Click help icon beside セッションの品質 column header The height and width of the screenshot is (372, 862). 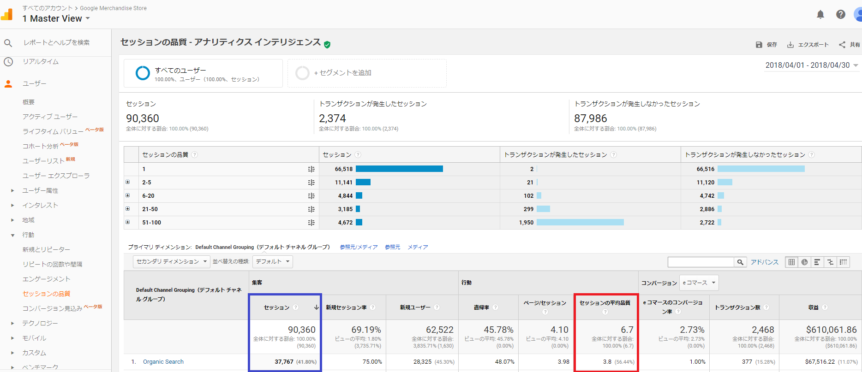tap(195, 155)
